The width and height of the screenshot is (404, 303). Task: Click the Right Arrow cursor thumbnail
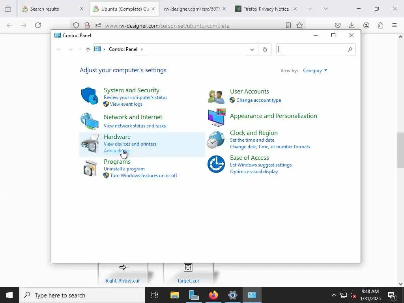click(123, 267)
